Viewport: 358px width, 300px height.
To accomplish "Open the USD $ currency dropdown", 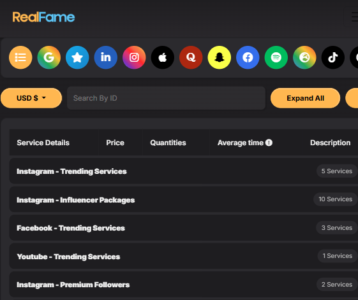I will point(31,98).
